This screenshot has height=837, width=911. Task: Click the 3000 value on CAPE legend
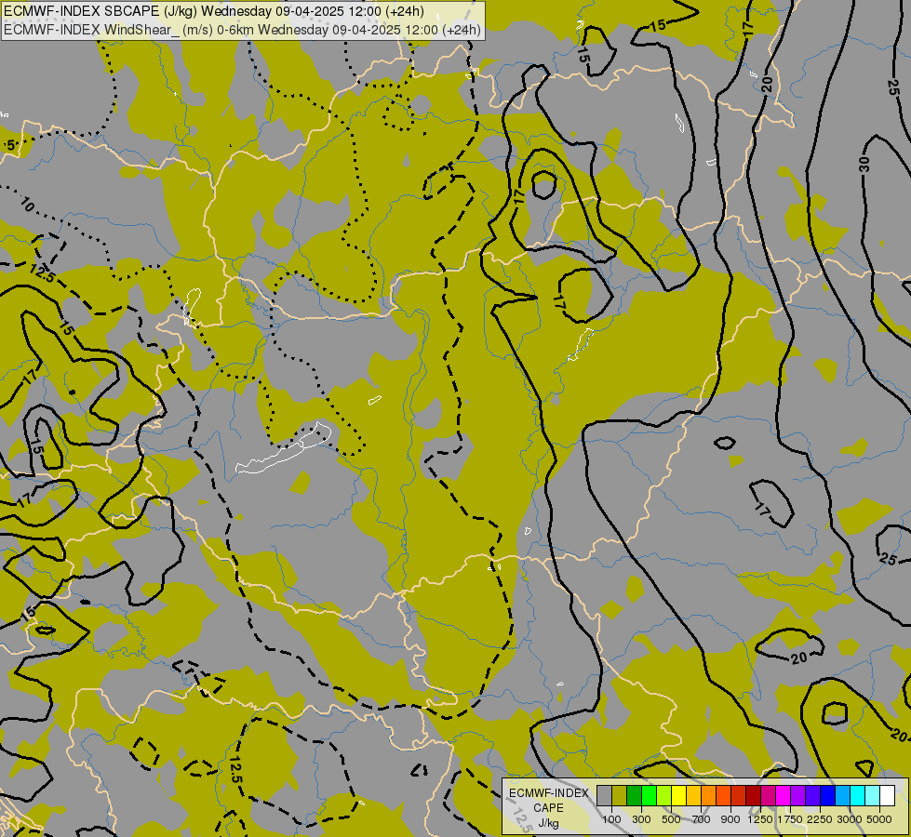[x=850, y=819]
